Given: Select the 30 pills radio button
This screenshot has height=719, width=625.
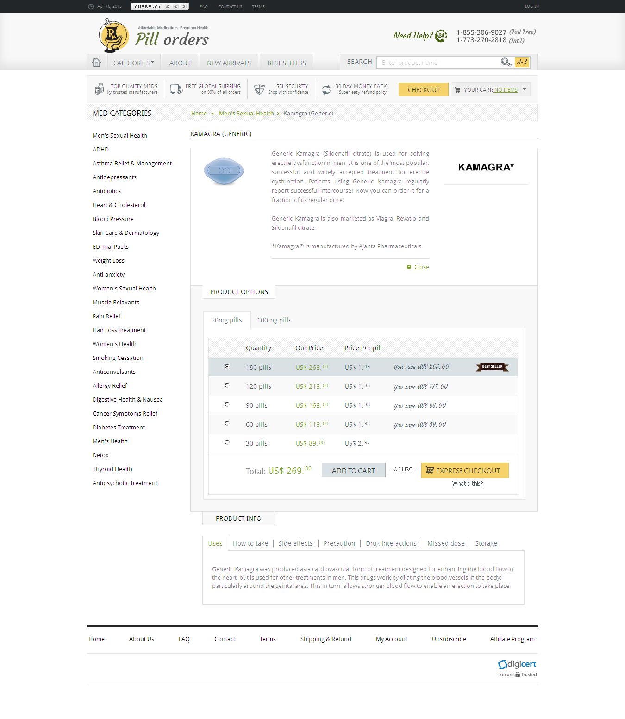Looking at the screenshot, I should click(227, 442).
